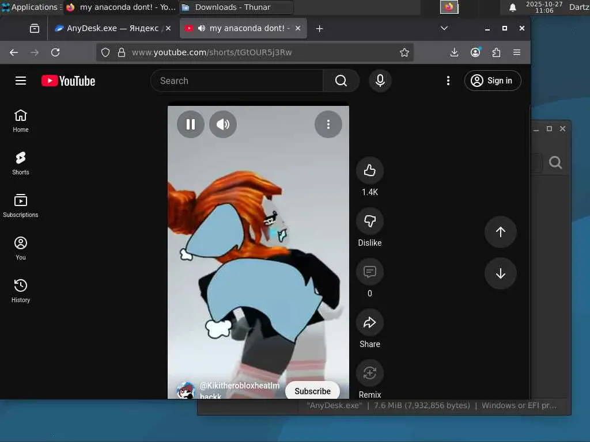This screenshot has width=590, height=442.
Task: Mute the playing tab via speaker icon
Action: click(202, 28)
